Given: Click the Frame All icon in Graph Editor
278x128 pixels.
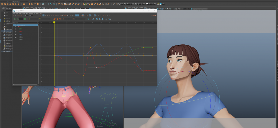Looking at the screenshot, I should coord(36,15).
